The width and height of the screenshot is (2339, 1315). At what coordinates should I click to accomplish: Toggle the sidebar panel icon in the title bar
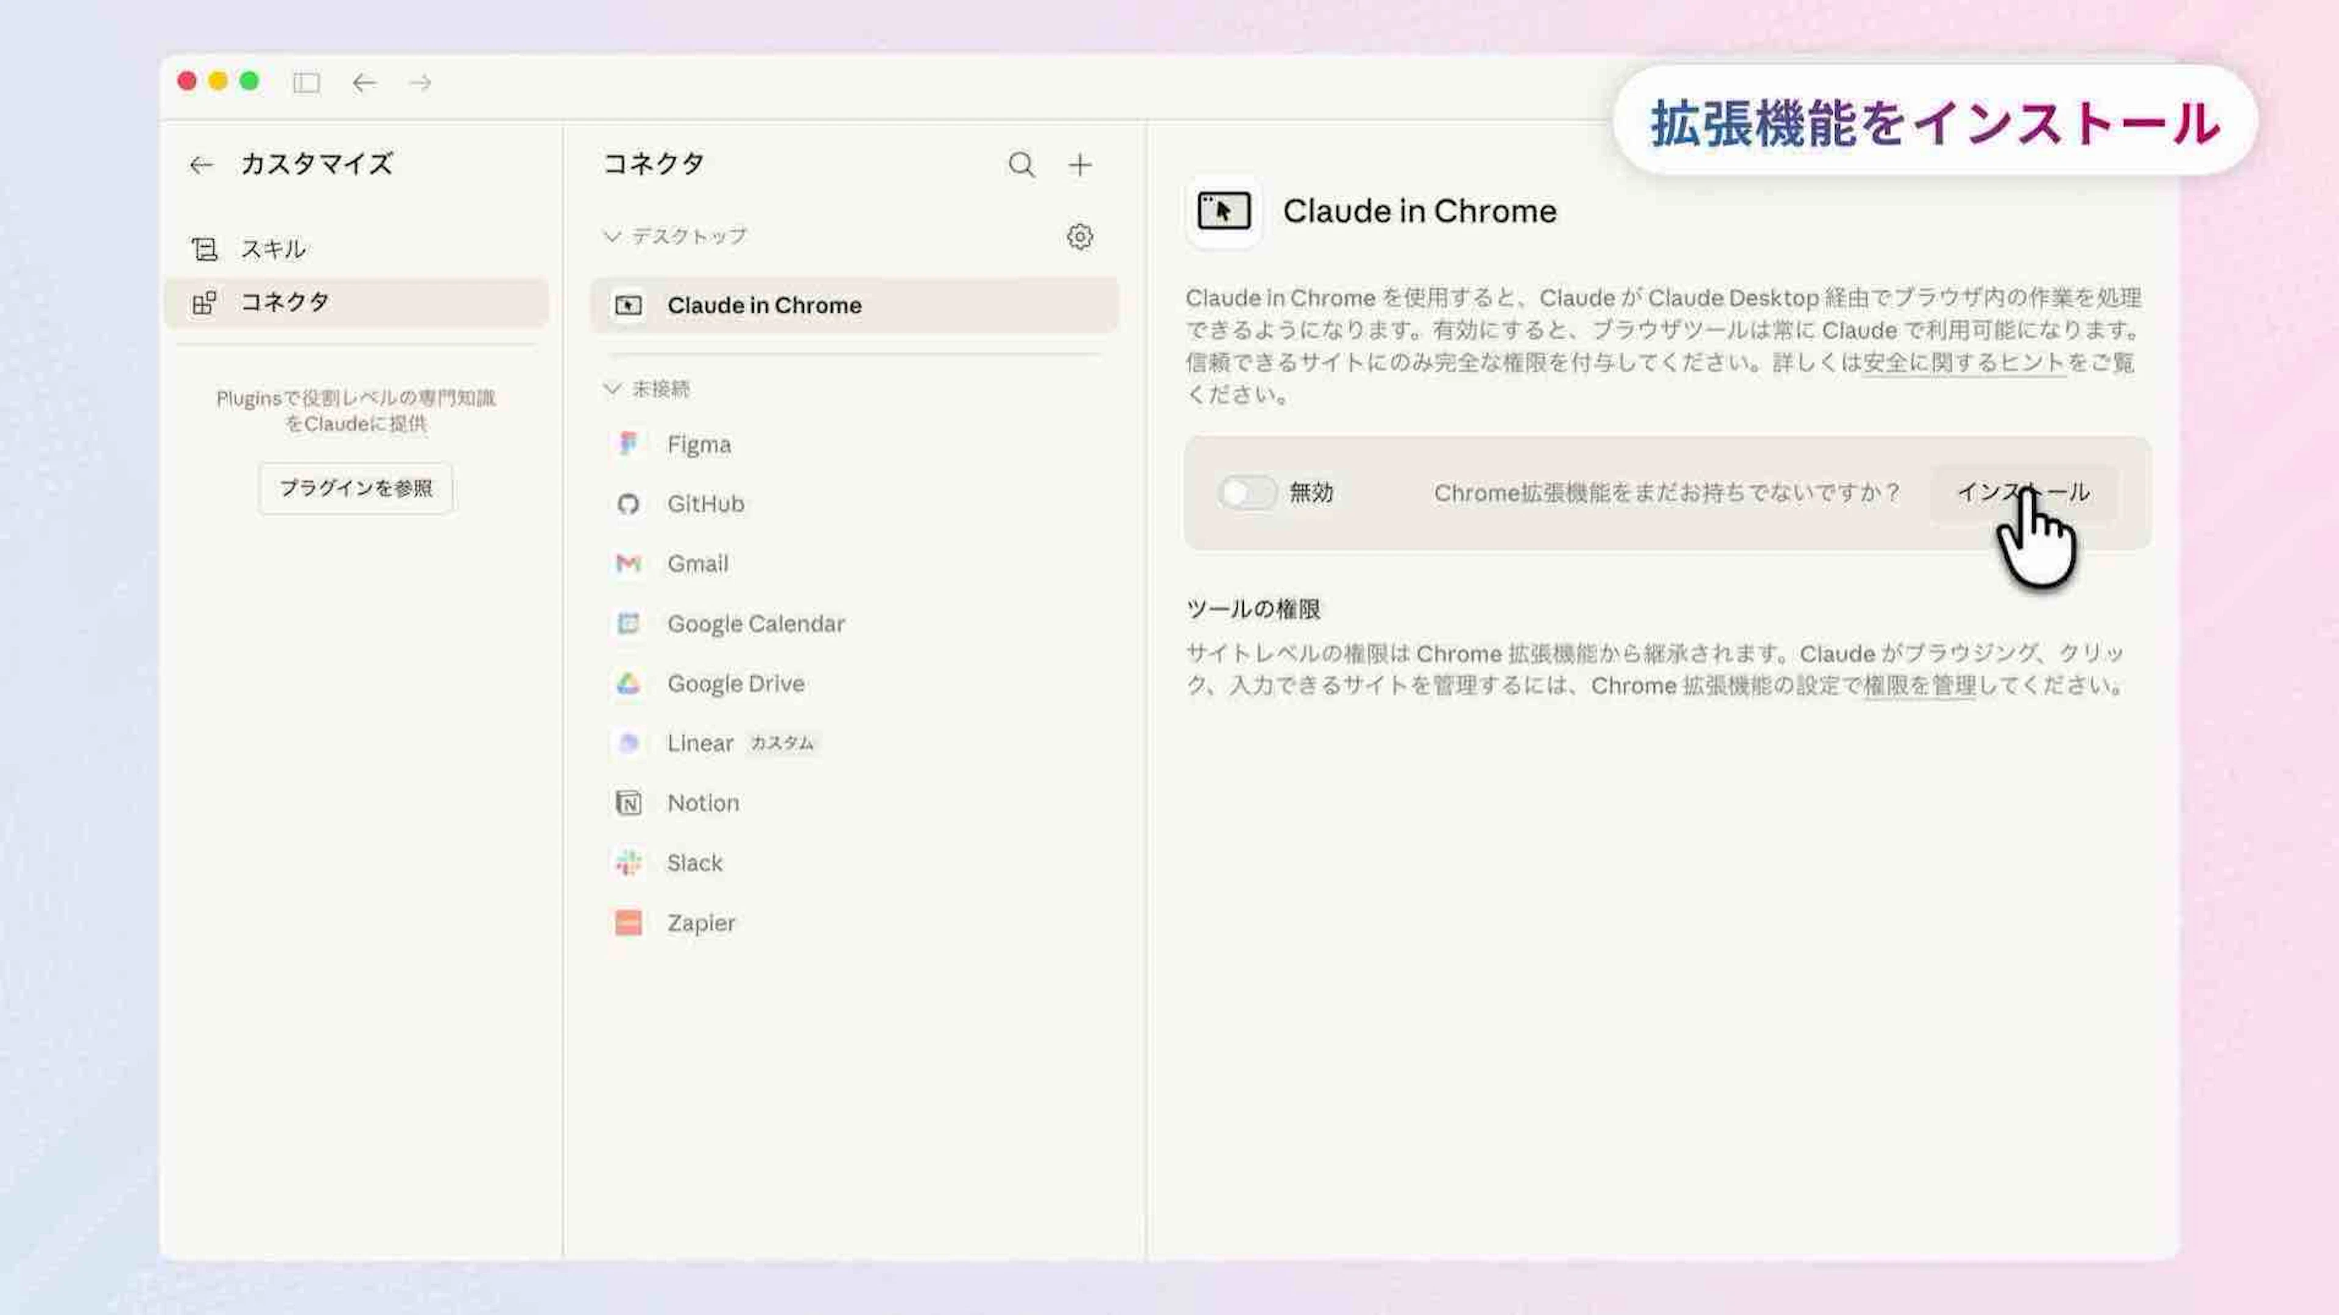pyautogui.click(x=306, y=83)
